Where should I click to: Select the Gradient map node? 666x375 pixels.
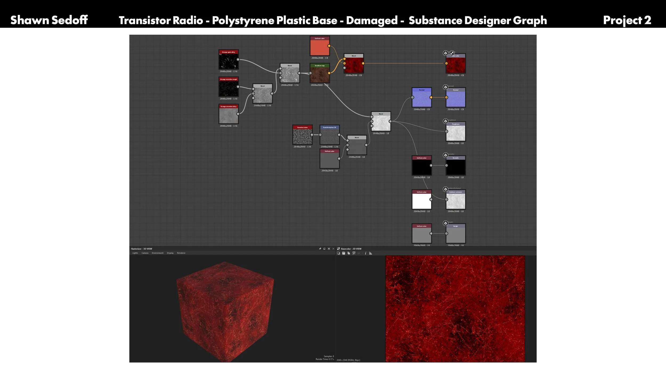pos(320,73)
